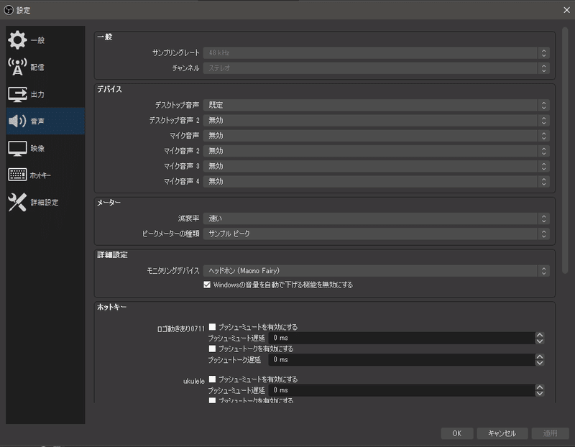Decrease ロゴ動きあり0711 プッシュミュート遅延 value
The width and height of the screenshot is (575, 447).
pyautogui.click(x=540, y=341)
